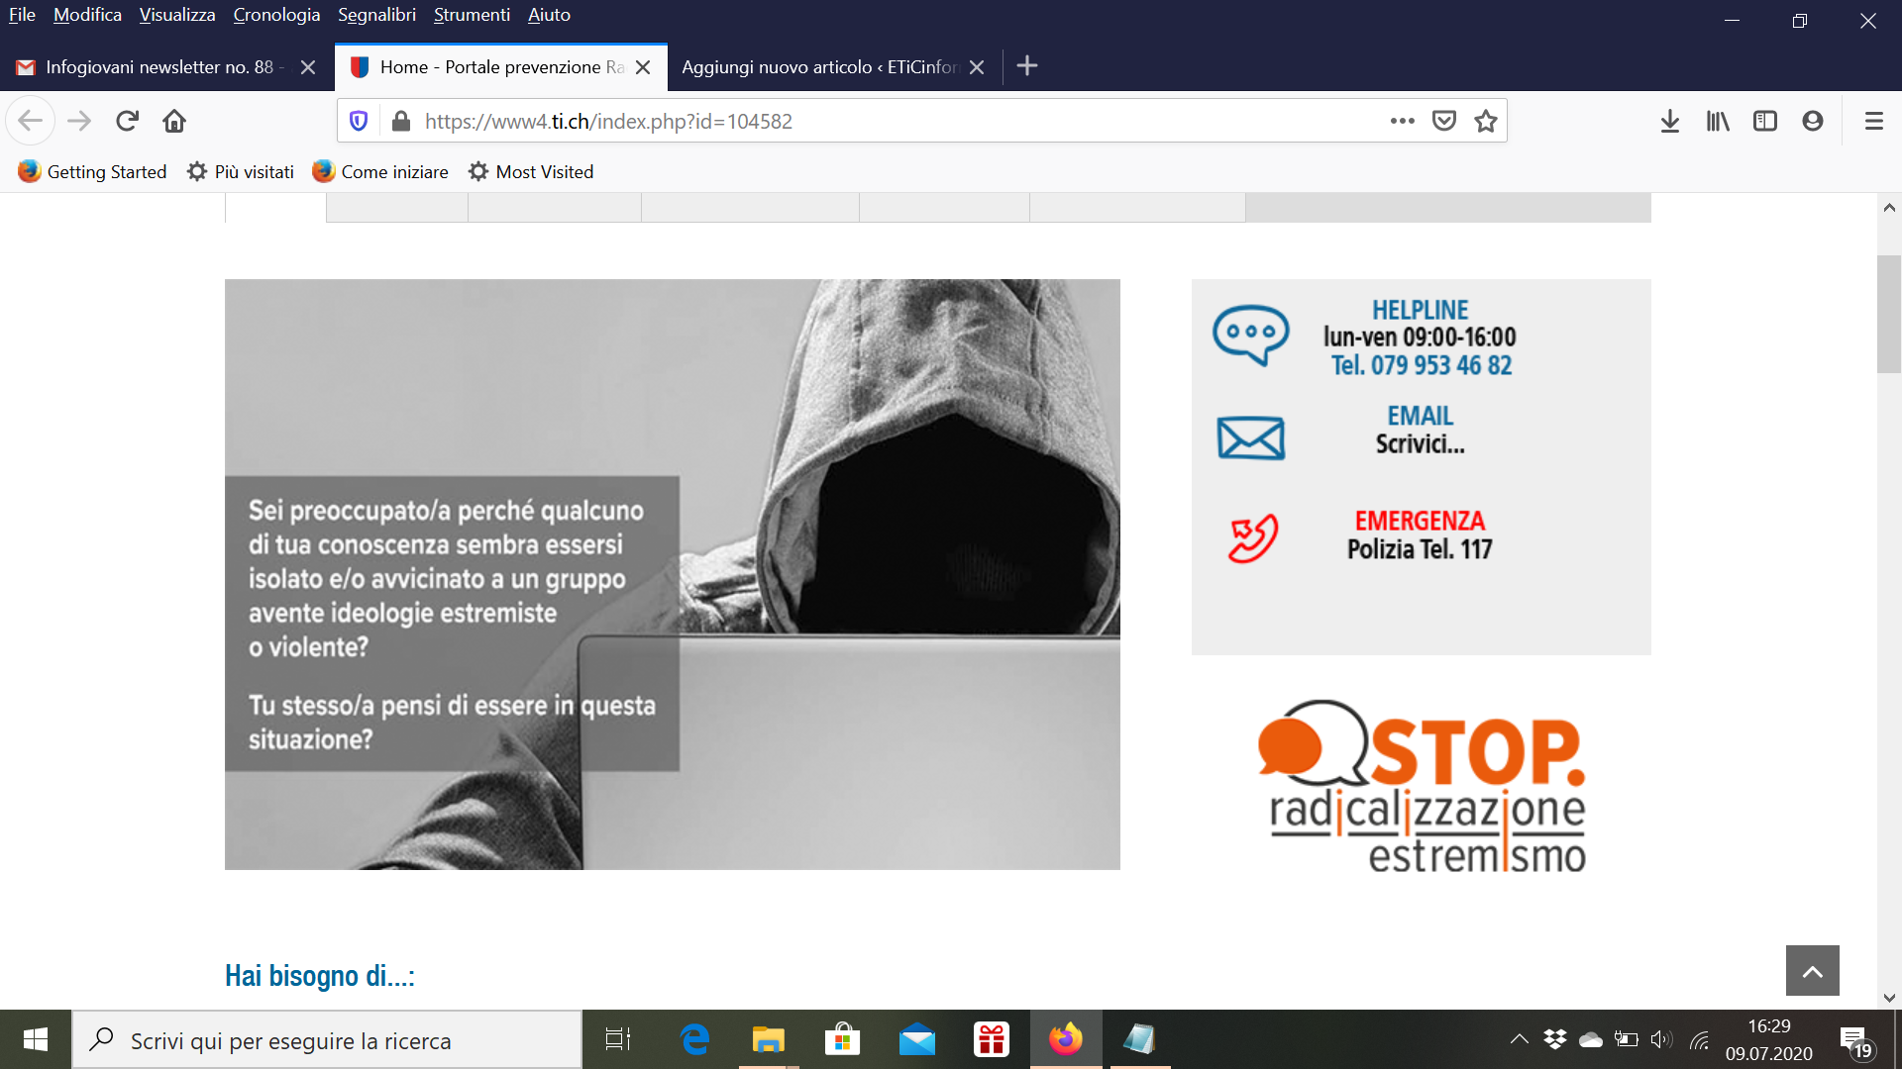Viewport: 1902px width, 1069px height.
Task: Open the Visualizza menu
Action: click(177, 15)
